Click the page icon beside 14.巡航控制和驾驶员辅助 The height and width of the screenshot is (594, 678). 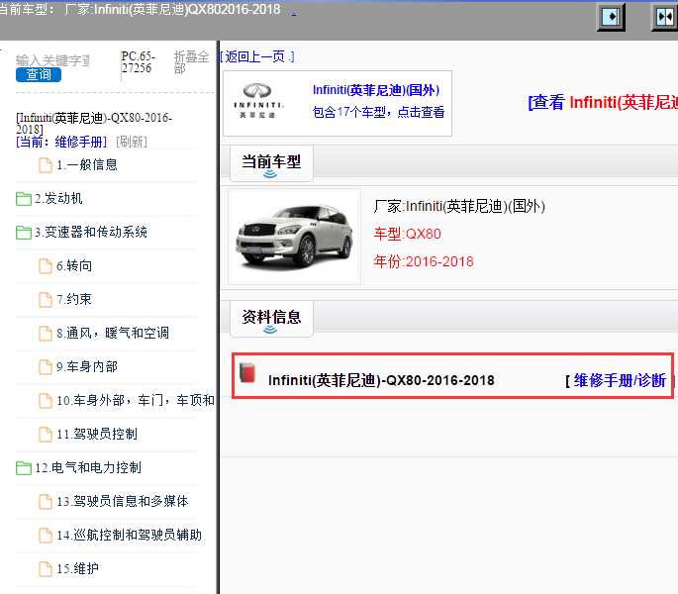coord(46,536)
